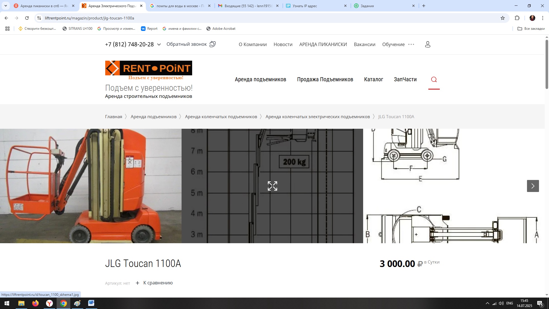This screenshot has width=549, height=309.
Task: Open Все закладки bookmarks folder
Action: coord(531,29)
